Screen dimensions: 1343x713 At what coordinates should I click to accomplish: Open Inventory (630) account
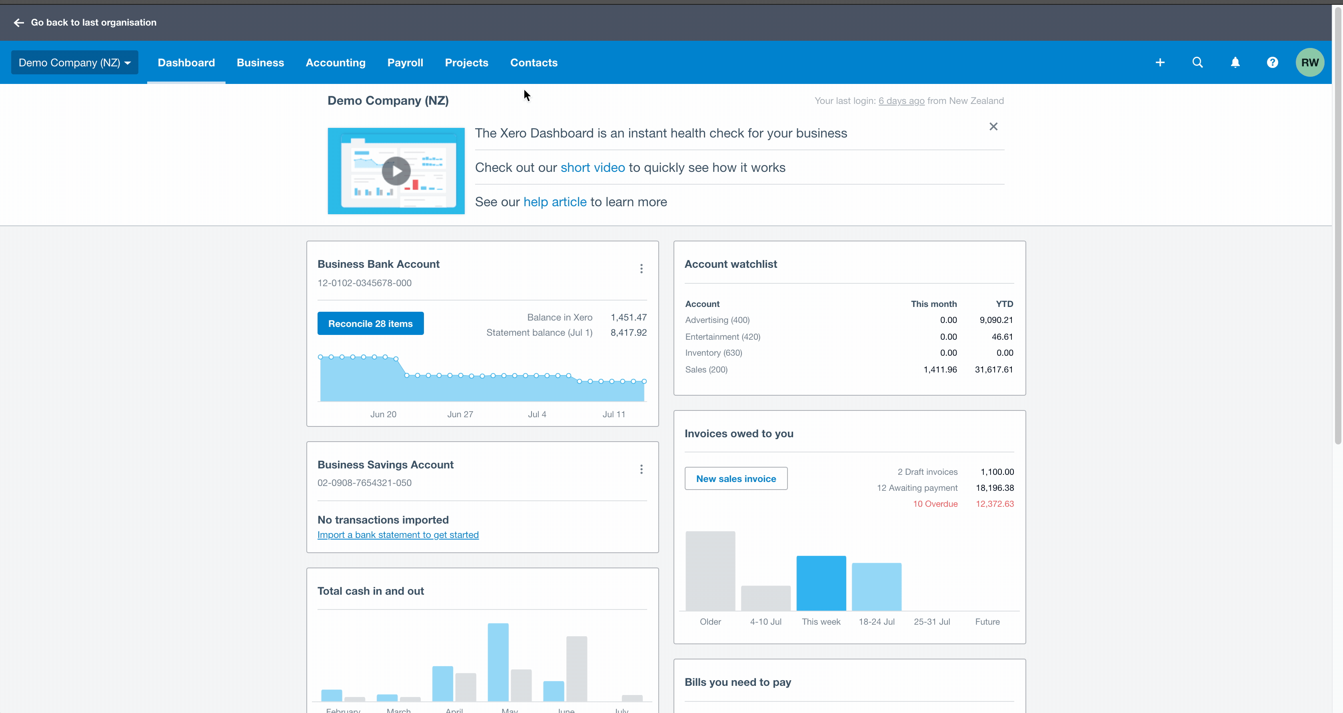[714, 353]
